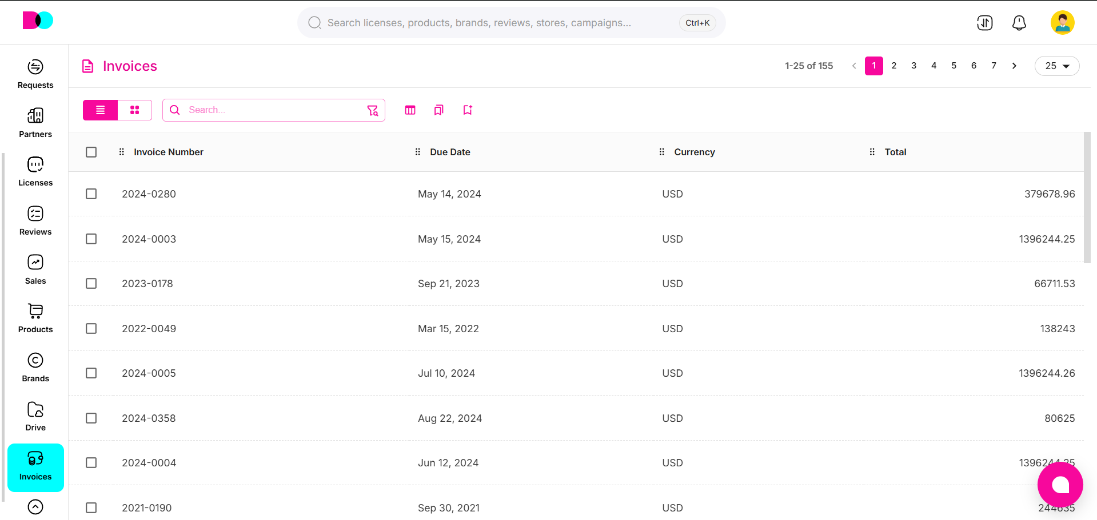Click invoice number 2022-0049
This screenshot has width=1097, height=520.
pyautogui.click(x=149, y=329)
